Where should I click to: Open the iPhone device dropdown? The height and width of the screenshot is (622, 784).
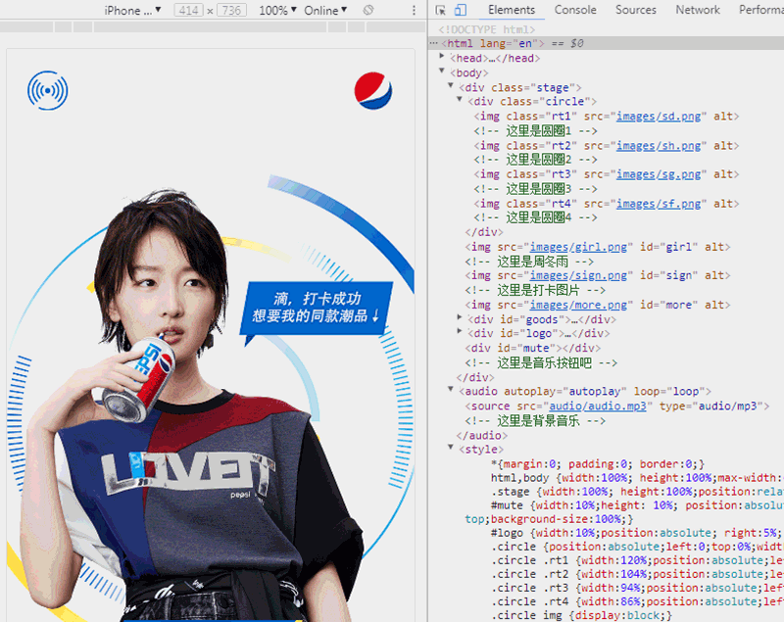click(x=132, y=11)
